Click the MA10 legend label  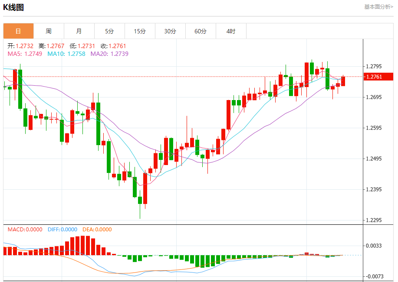coord(66,54)
